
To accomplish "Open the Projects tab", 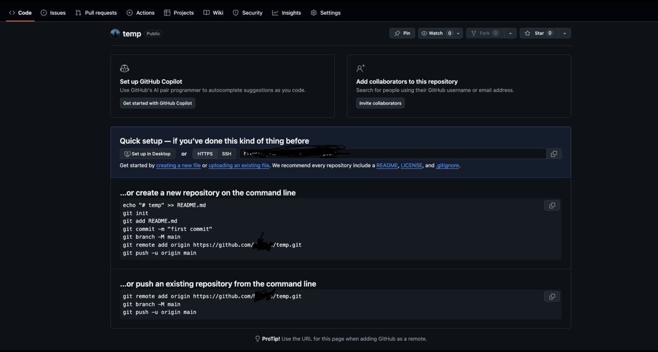I will pyautogui.click(x=179, y=13).
